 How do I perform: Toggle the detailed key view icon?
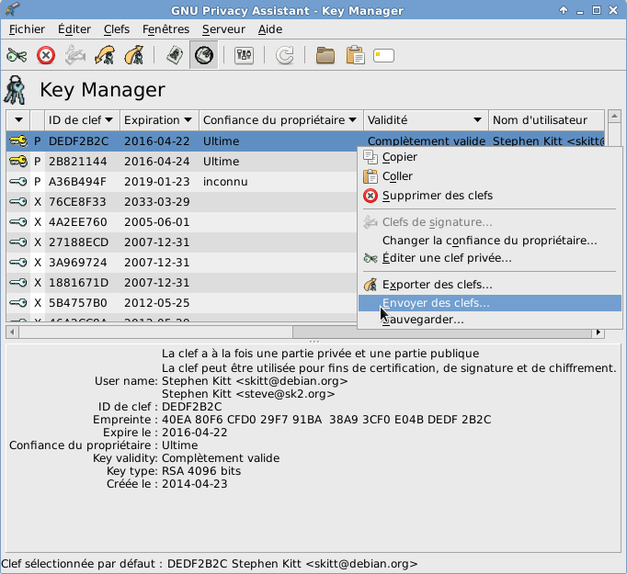203,56
